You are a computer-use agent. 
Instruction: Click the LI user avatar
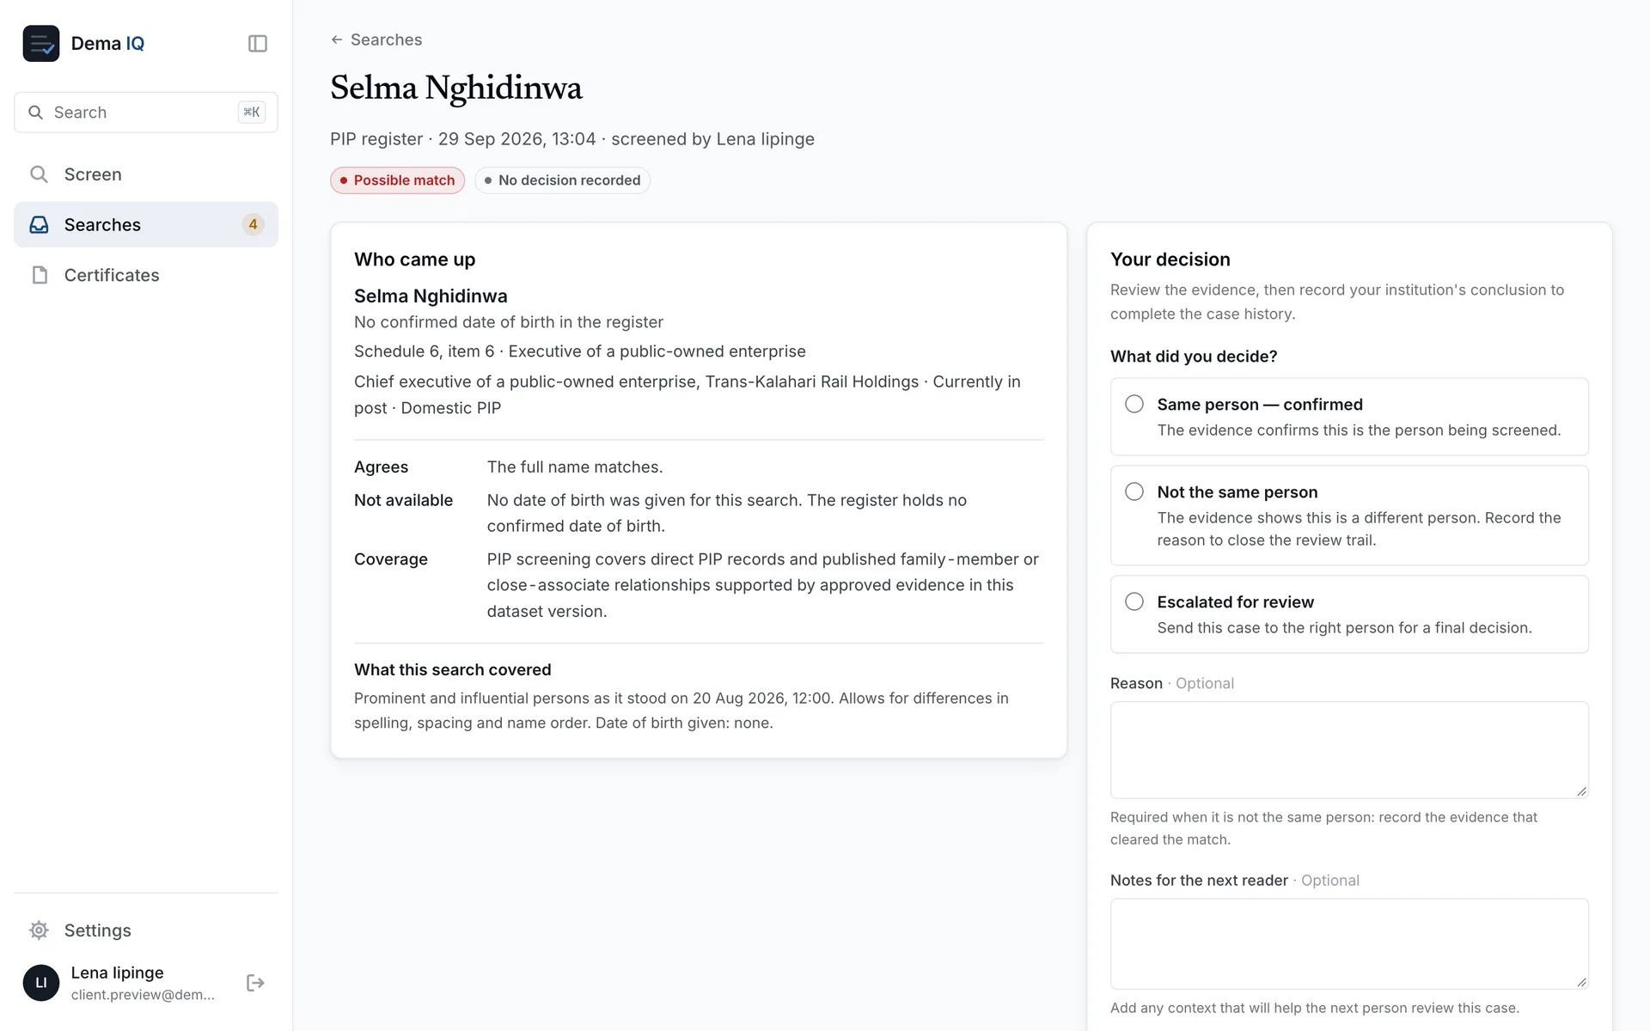pos(41,983)
